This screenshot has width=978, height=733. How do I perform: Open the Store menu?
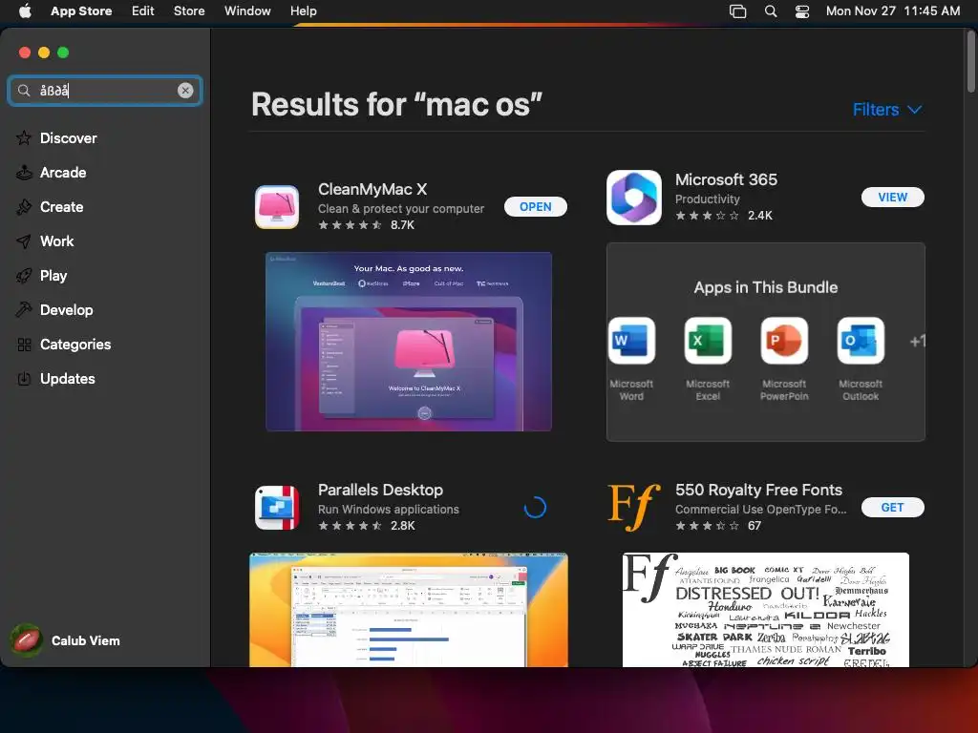click(x=189, y=11)
